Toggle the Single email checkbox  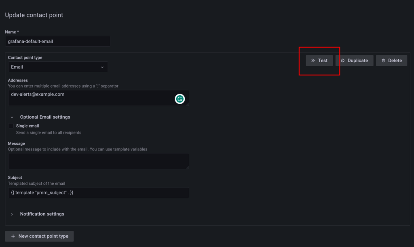pos(11,126)
